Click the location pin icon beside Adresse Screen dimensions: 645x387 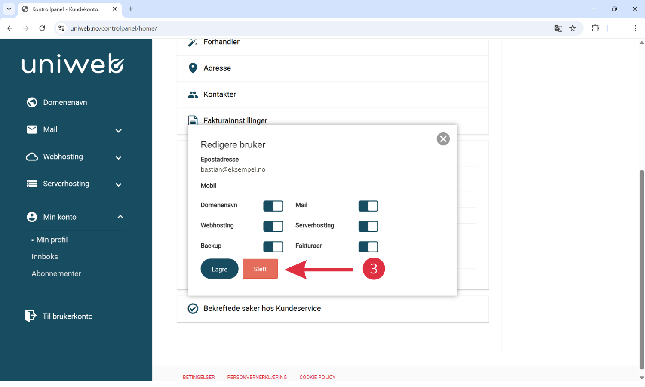pos(193,68)
